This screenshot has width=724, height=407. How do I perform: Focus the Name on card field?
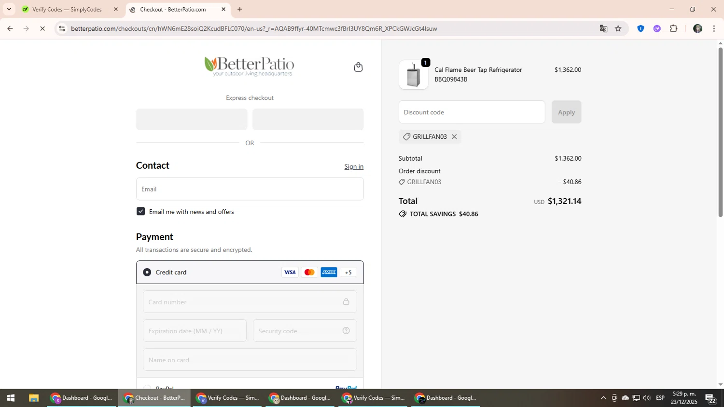[x=250, y=360]
